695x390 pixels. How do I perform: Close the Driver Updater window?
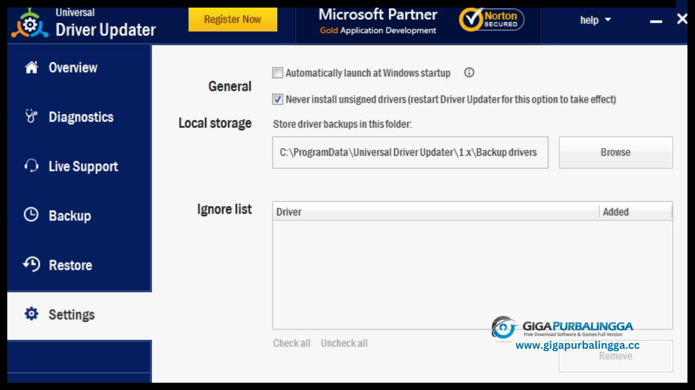click(x=682, y=20)
